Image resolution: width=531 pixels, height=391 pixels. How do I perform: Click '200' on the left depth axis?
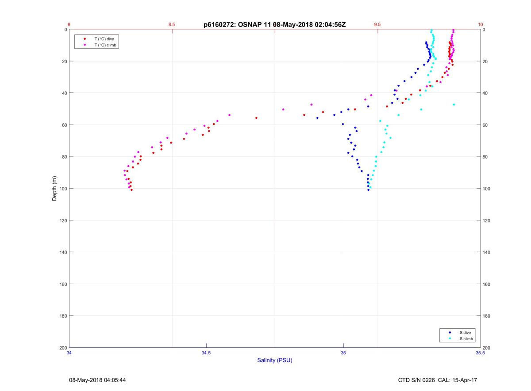pos(63,348)
